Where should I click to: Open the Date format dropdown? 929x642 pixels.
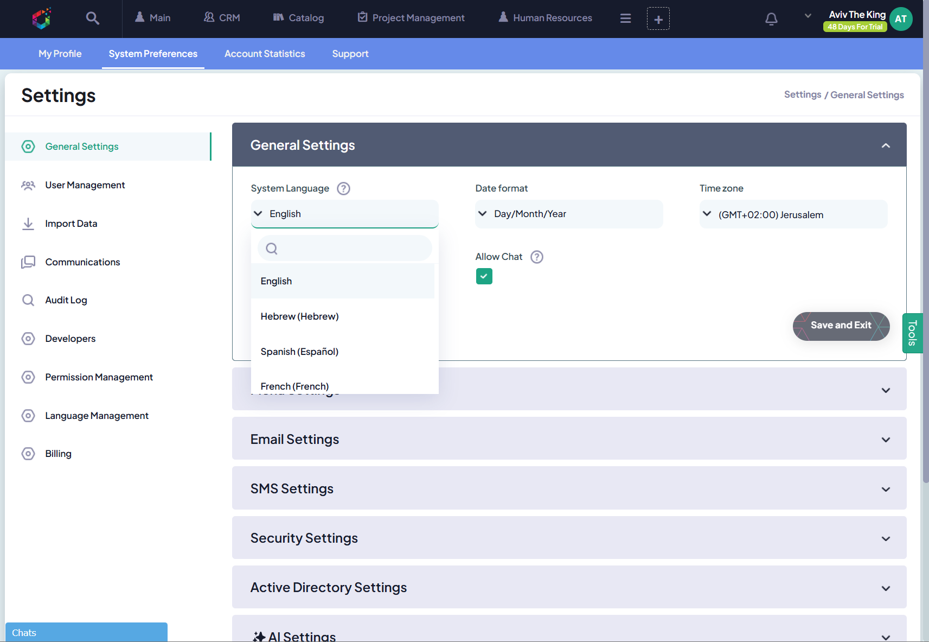[568, 214]
